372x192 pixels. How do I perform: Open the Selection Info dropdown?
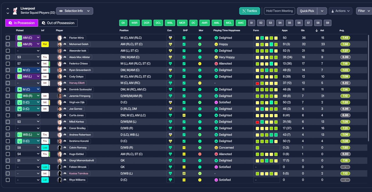tap(75, 11)
